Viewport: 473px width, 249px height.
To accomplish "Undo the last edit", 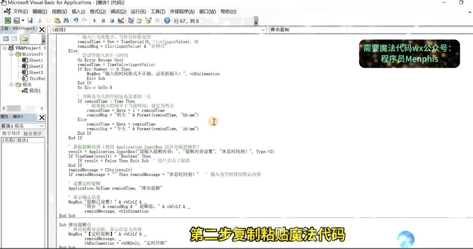I will tap(76, 21).
